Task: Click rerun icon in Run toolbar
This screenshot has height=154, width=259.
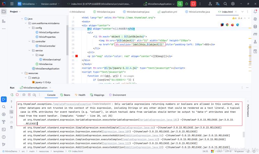Action: (x=12, y=95)
